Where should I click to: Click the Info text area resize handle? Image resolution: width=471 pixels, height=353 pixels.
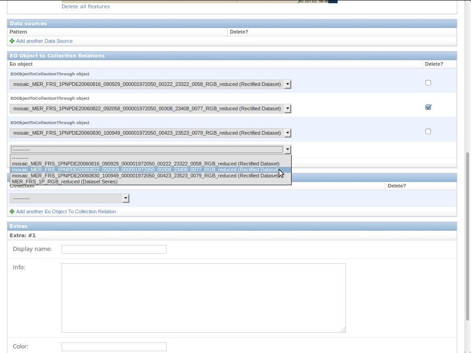(343, 330)
